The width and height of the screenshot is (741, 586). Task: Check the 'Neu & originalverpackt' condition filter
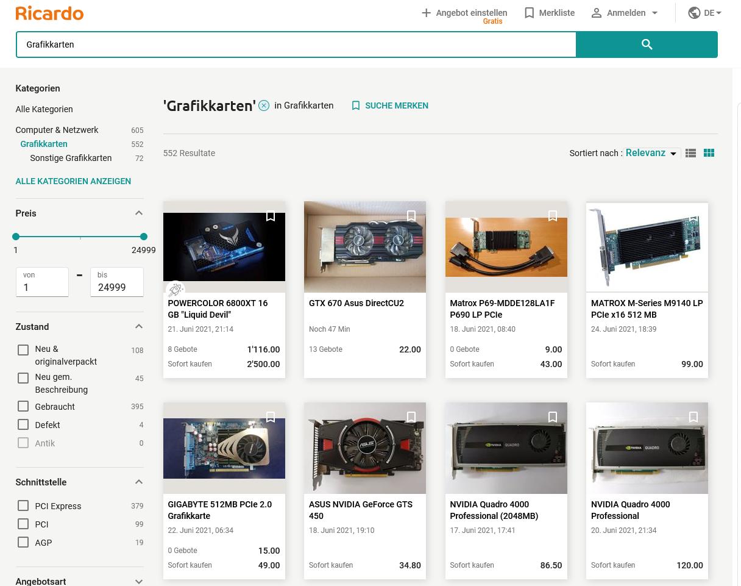tap(23, 350)
